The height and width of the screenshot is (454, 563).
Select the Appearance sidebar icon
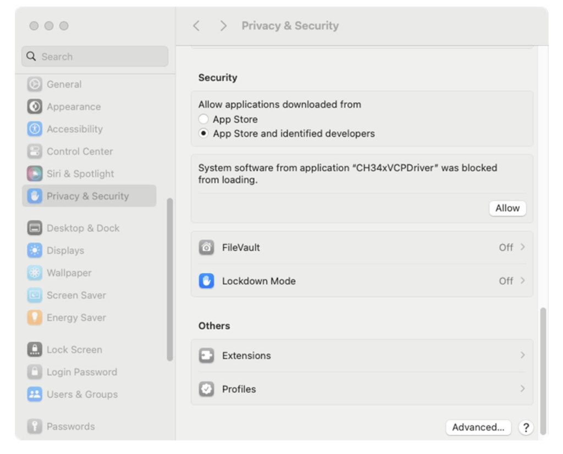point(35,107)
